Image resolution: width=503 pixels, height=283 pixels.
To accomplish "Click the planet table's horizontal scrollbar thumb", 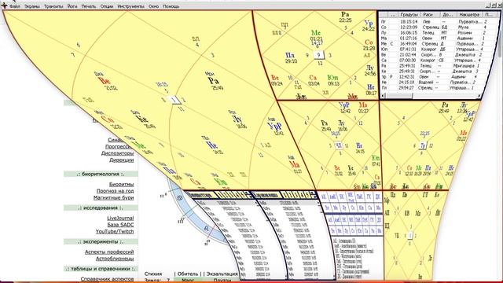I will (398, 96).
